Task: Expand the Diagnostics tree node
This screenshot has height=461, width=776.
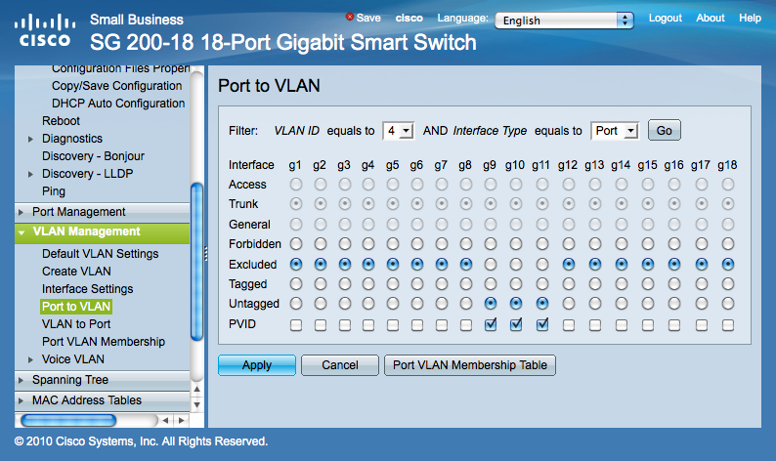Action: pyautogui.click(x=30, y=139)
